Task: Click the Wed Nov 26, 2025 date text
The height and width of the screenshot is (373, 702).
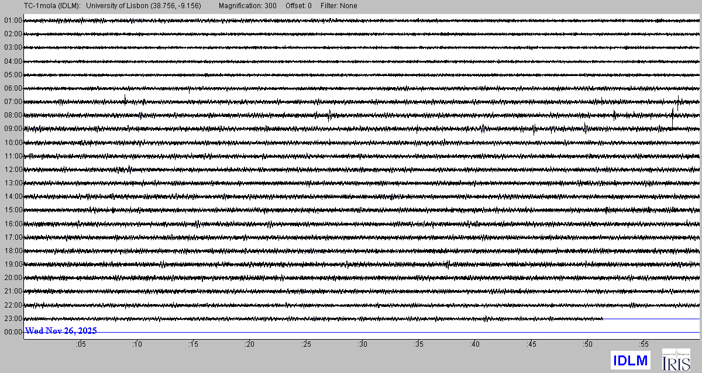Action: 61,331
